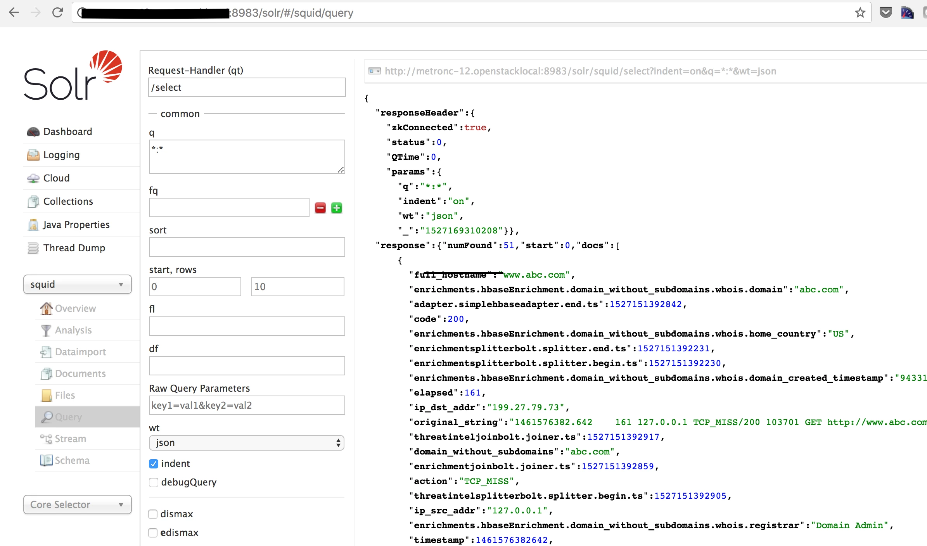This screenshot has width=927, height=546.
Task: Click the df default field input
Action: (x=247, y=366)
